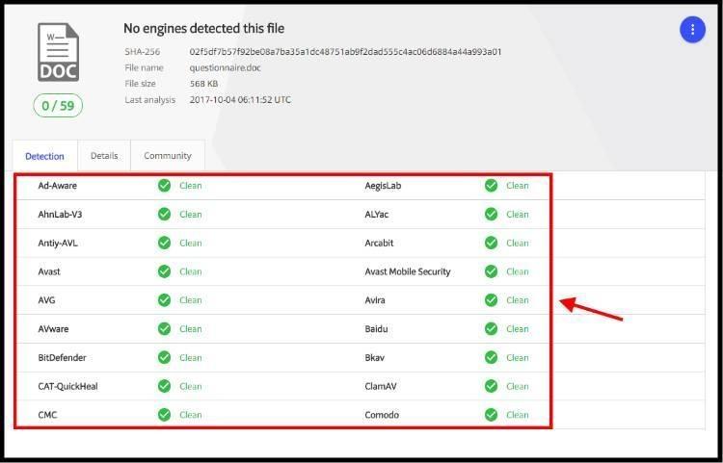This screenshot has height=463, width=723.
Task: Click the 'No engines detected this file' heading
Action: [203, 29]
